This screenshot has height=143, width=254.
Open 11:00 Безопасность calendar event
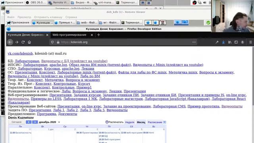point(20,133)
